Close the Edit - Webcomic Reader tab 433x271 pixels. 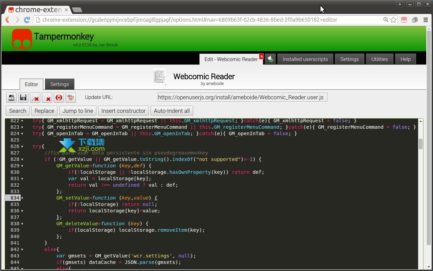point(261,56)
